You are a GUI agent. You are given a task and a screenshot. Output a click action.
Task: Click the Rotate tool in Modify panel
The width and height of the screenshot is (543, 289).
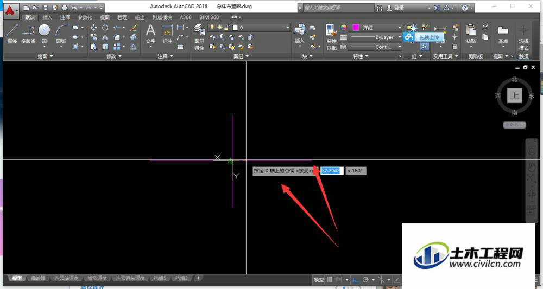(x=105, y=28)
